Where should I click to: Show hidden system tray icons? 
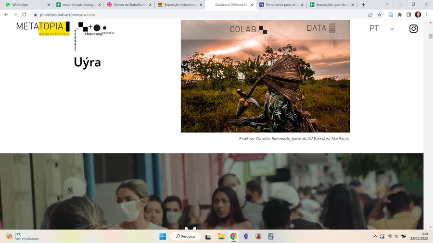(x=375, y=236)
